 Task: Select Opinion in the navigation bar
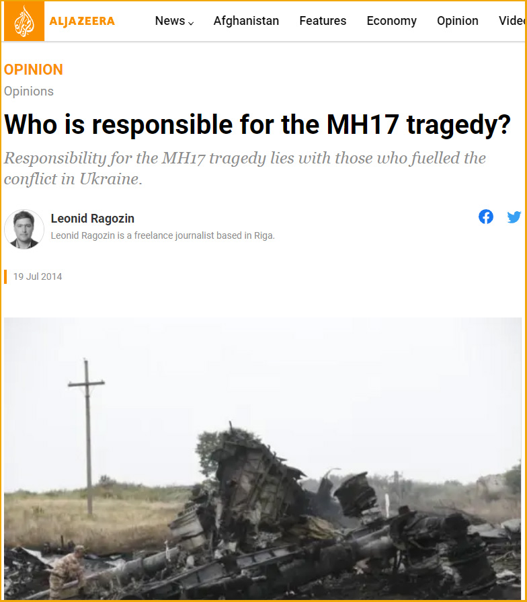[458, 21]
